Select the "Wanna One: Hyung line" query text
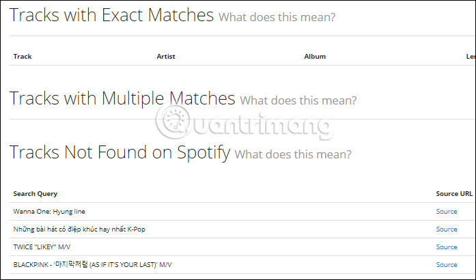Screen dimensions: 476x280 pyautogui.click(x=49, y=212)
